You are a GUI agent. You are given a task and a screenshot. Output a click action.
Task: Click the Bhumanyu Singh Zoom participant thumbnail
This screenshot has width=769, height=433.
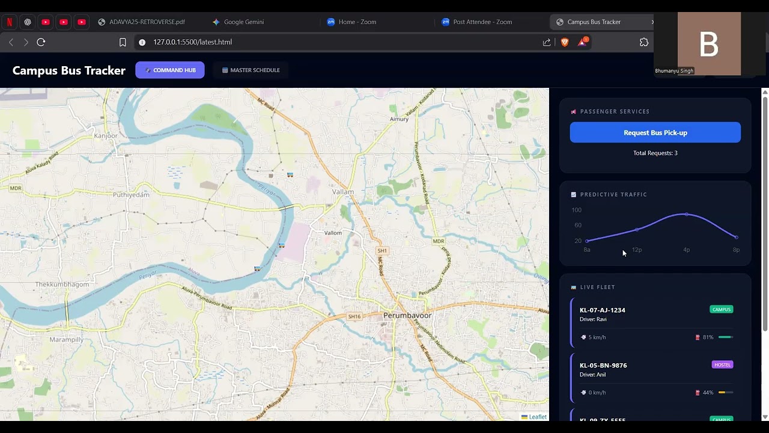(x=709, y=44)
